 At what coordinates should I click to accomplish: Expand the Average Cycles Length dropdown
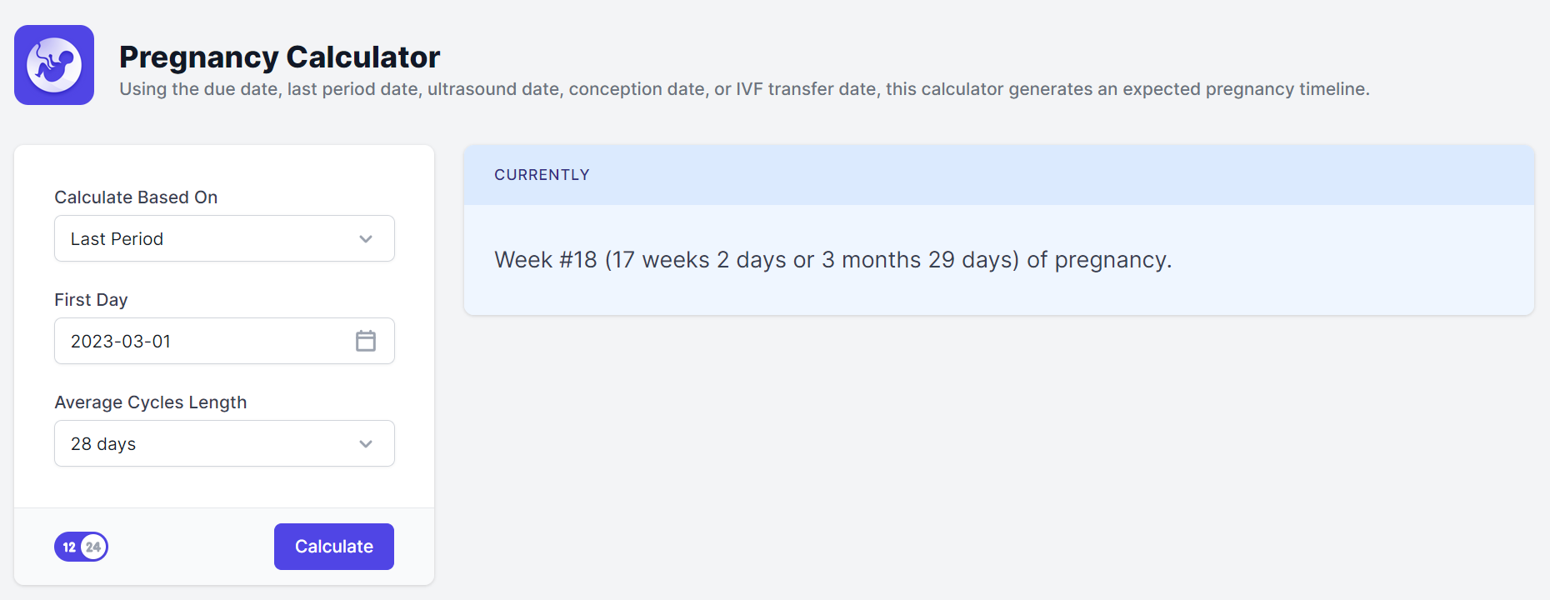[224, 443]
